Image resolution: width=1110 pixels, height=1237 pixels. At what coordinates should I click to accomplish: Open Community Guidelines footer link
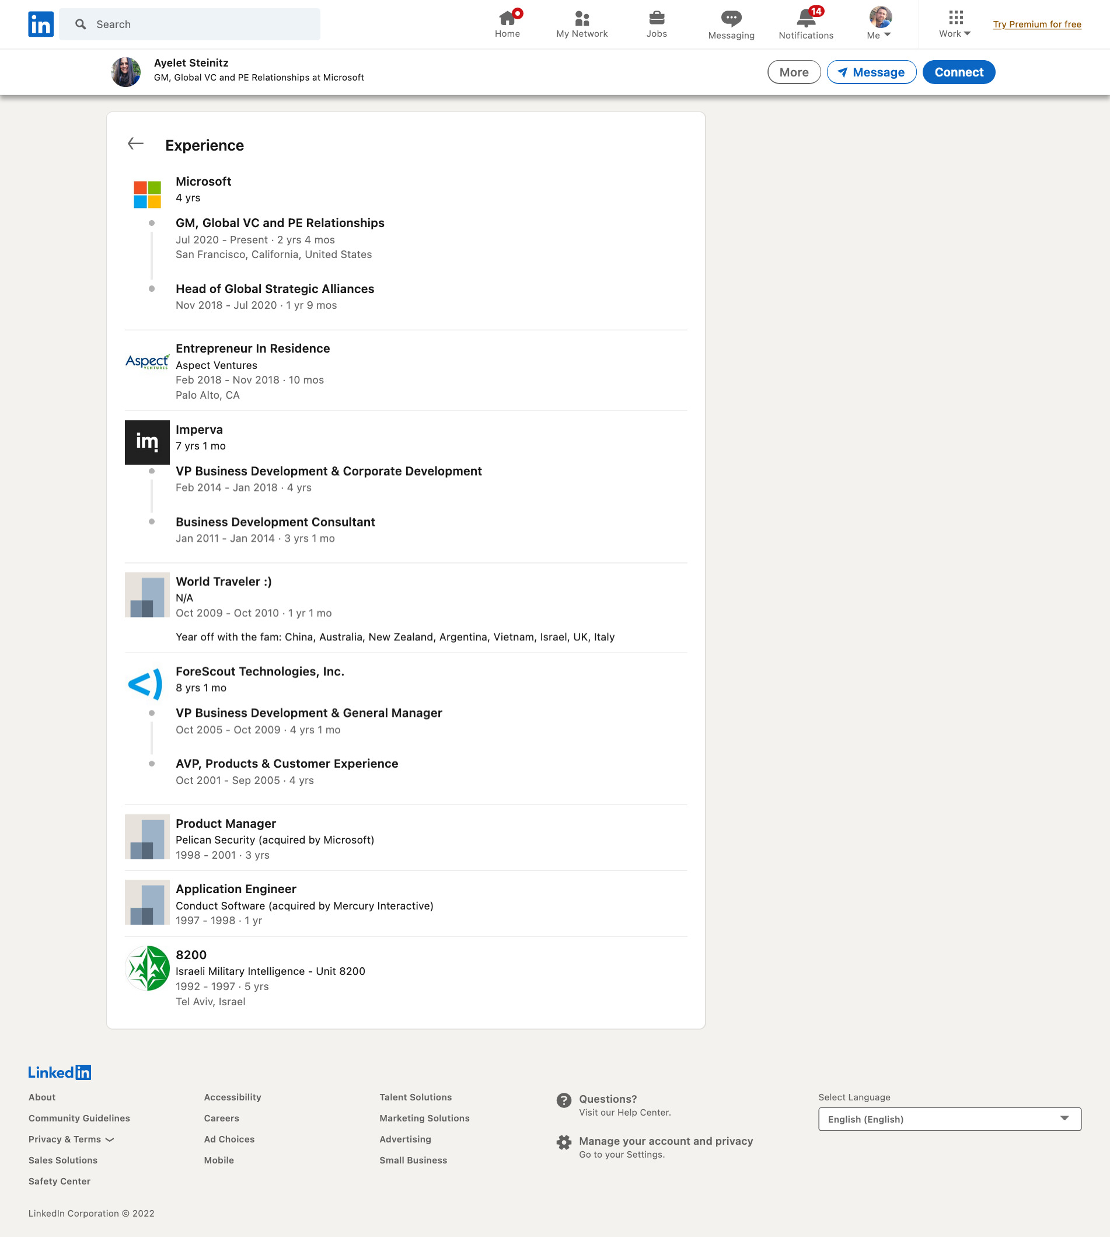(x=79, y=1118)
